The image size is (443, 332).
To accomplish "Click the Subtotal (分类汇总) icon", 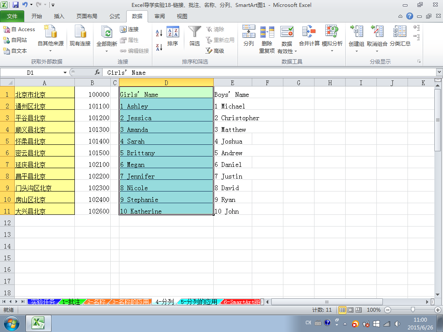I will (400, 31).
